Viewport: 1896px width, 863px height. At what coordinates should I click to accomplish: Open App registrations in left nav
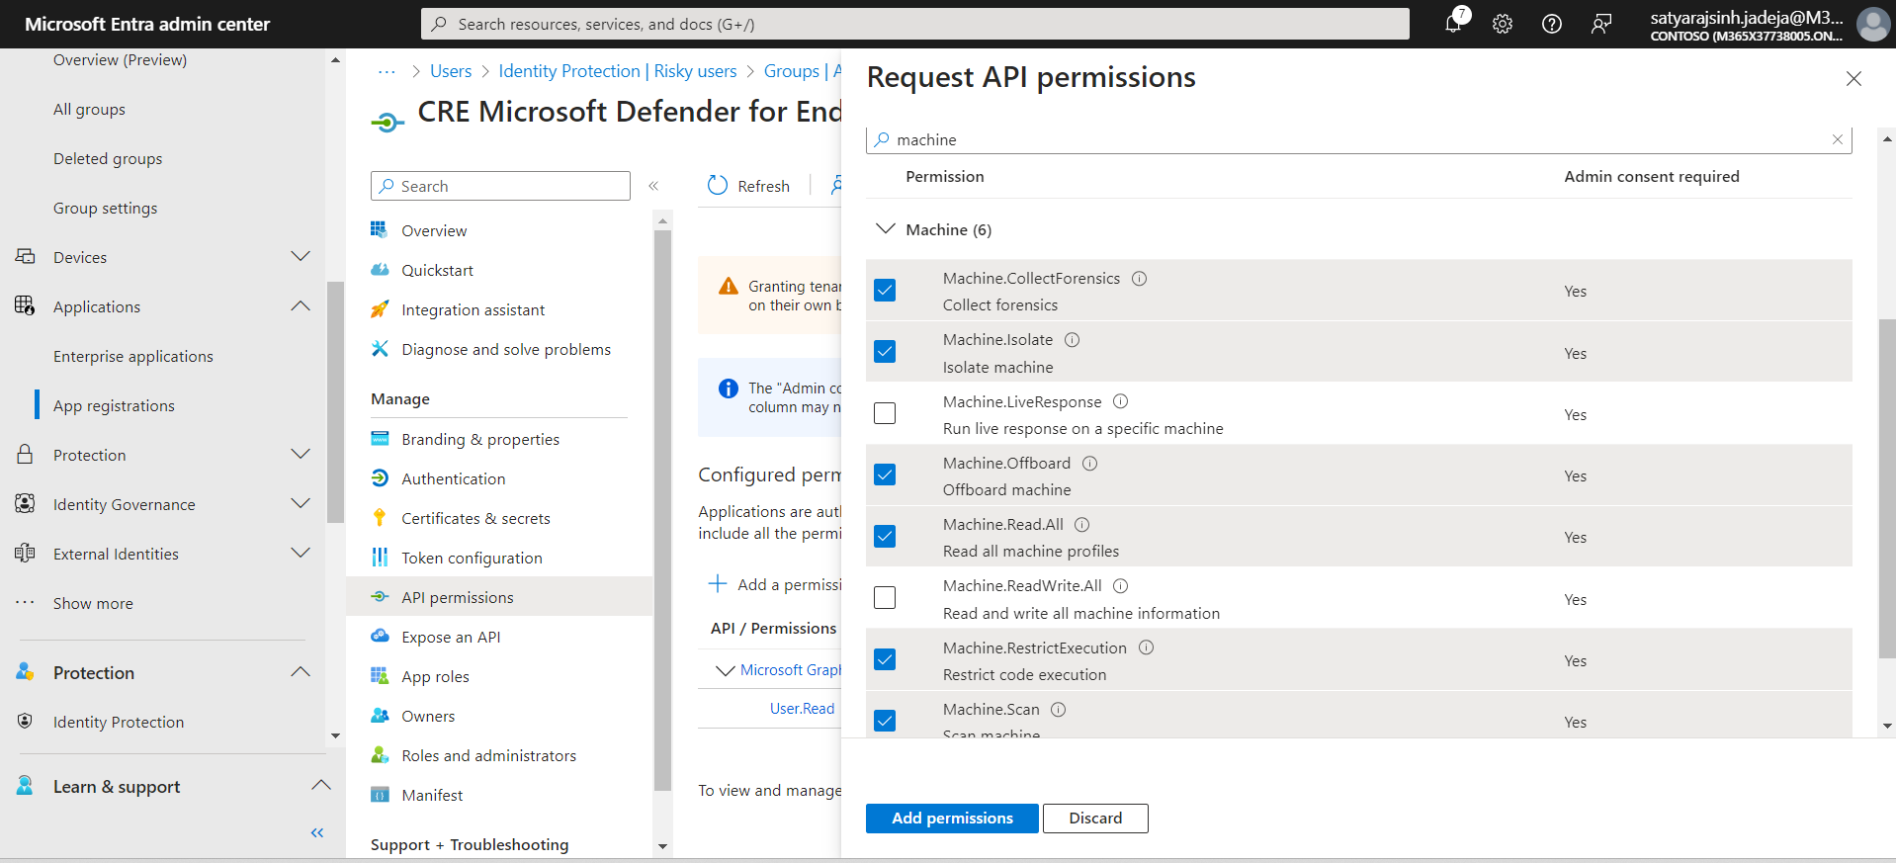click(x=114, y=405)
